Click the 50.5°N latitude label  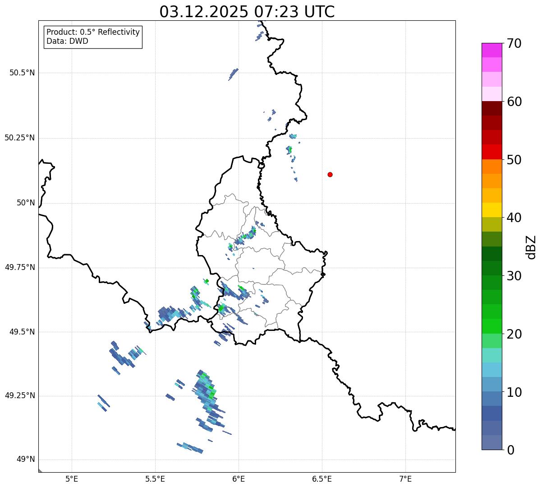22,73
